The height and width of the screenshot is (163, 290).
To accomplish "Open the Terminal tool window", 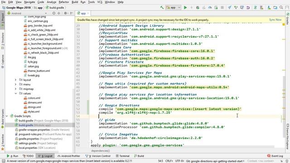I will [122, 156].
